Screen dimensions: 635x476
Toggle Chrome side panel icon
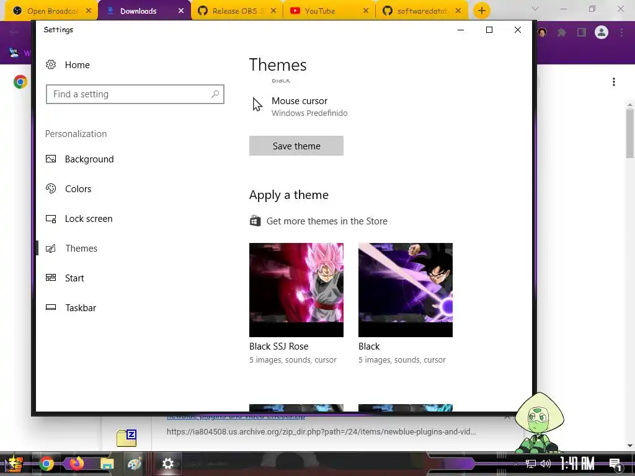click(x=582, y=32)
